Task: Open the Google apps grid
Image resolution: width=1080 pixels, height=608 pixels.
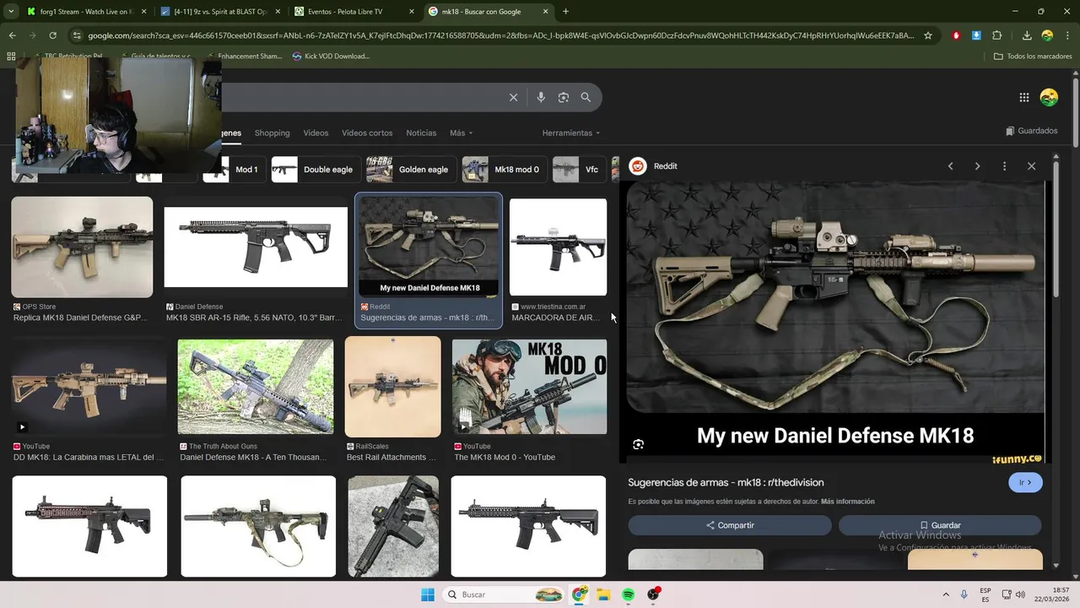Action: tap(1024, 97)
